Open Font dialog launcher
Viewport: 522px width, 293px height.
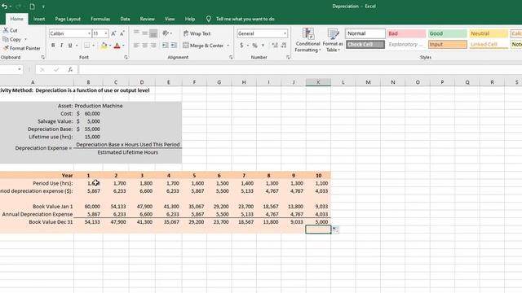126,58
